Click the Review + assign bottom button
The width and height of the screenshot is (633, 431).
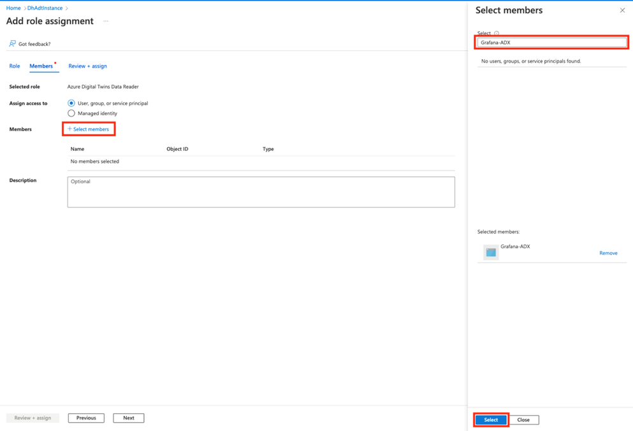33,418
